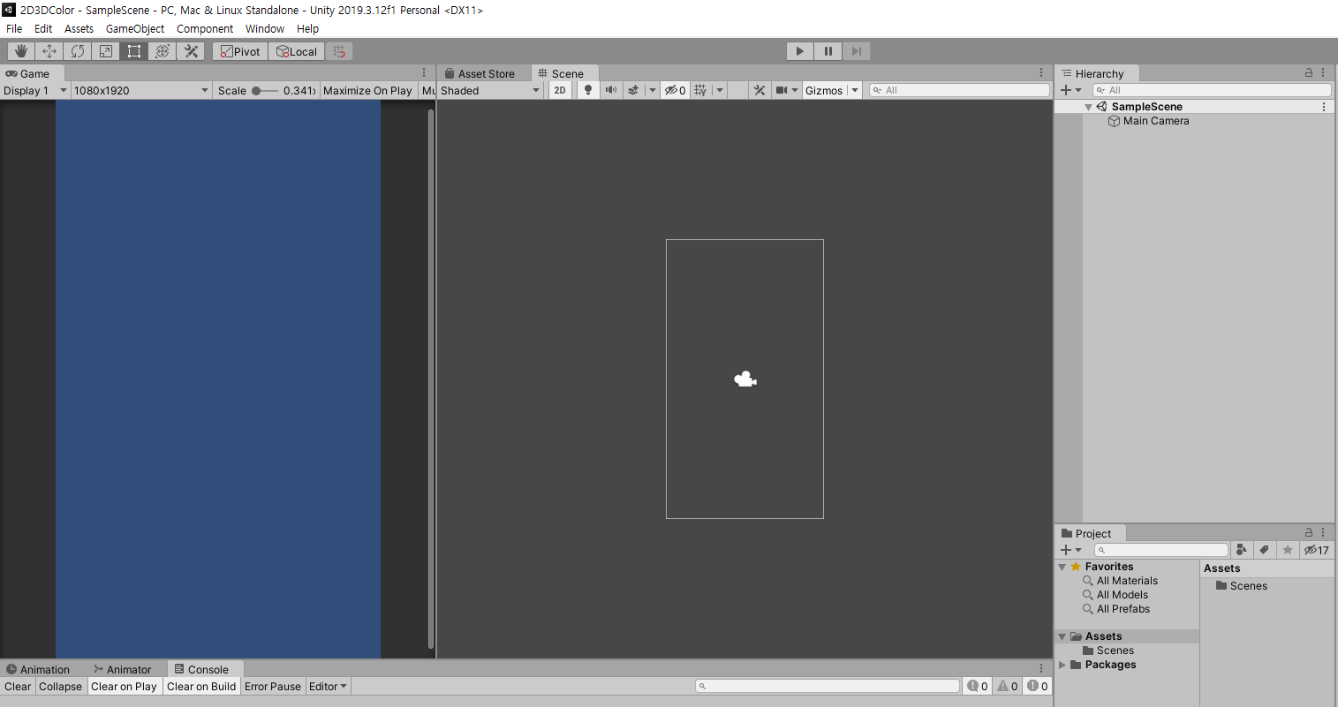Toggle scene audio speaker icon
This screenshot has height=707, width=1338.
coord(611,90)
